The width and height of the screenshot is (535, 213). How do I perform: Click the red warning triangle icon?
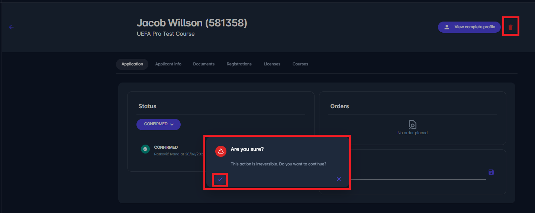pyautogui.click(x=221, y=151)
